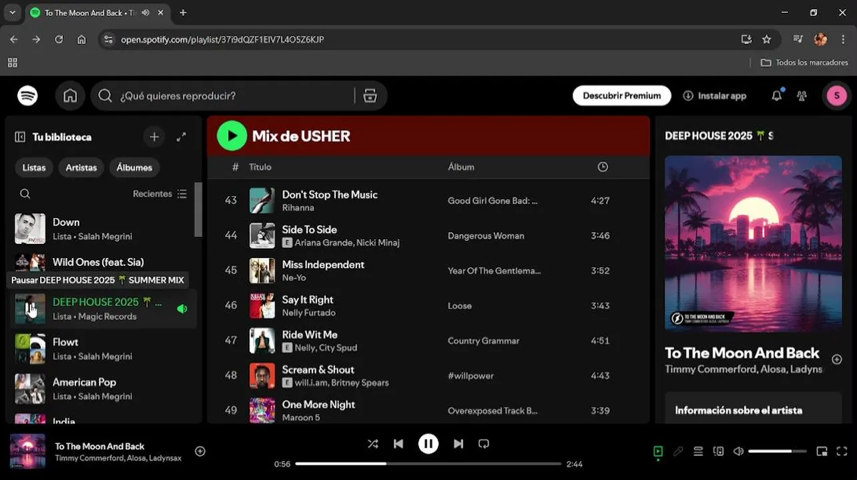Adjust the volume slider
857x480 pixels.
click(779, 451)
